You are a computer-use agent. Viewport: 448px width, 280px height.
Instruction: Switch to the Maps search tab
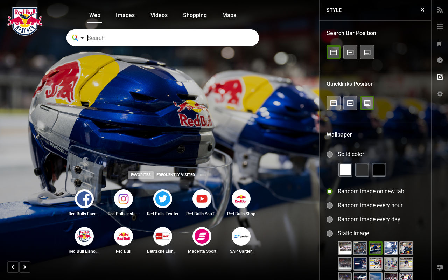pyautogui.click(x=229, y=15)
